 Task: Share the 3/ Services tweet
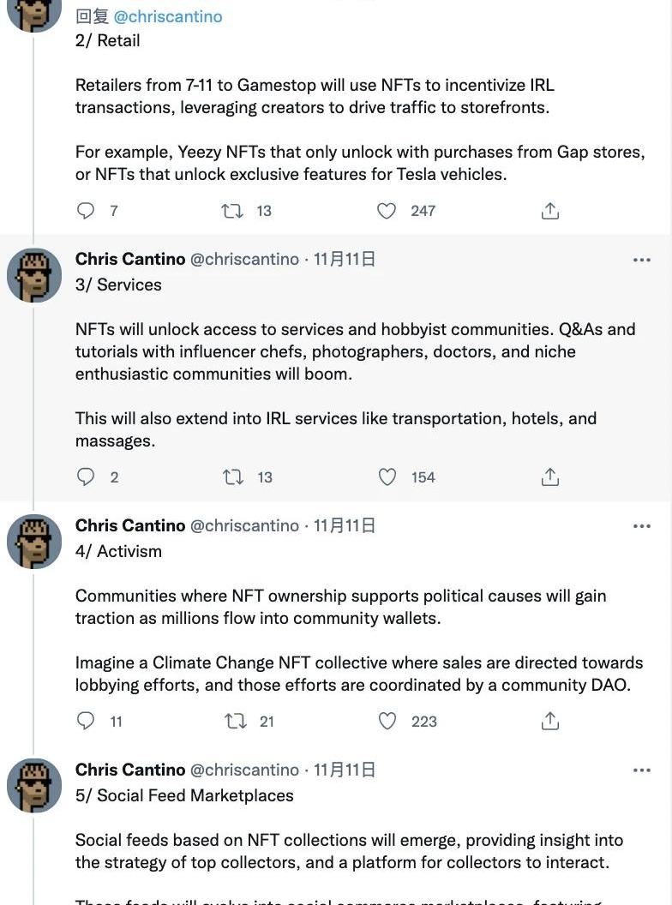(550, 476)
